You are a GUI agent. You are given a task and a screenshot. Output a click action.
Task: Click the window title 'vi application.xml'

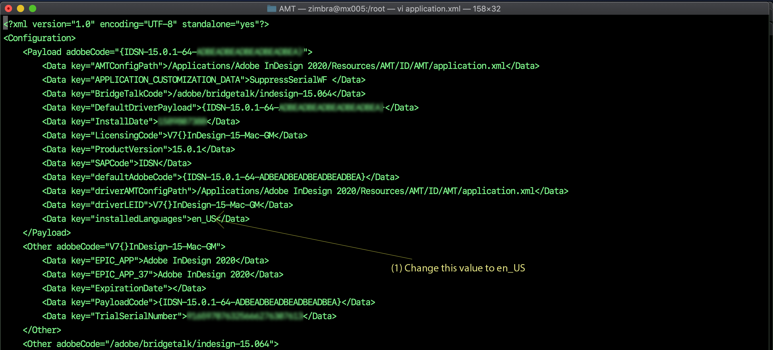pos(429,9)
